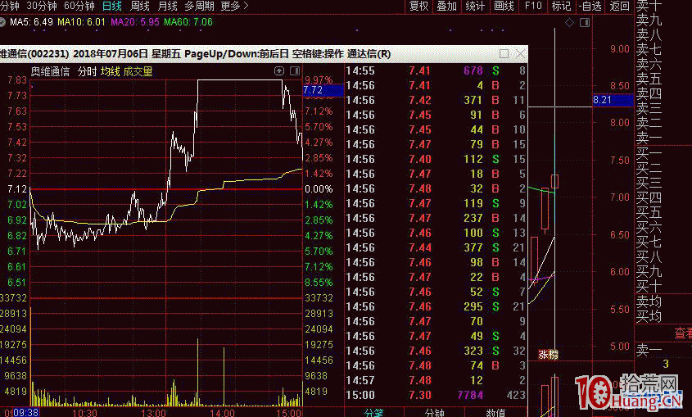Switch to the 数值 values tab
Viewport: 692px width, 417px height.
(495, 413)
